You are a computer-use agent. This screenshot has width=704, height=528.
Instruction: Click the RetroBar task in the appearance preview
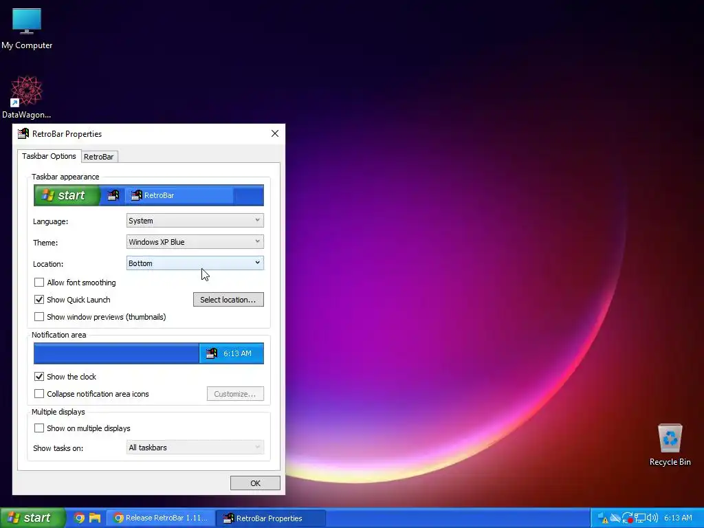point(179,195)
